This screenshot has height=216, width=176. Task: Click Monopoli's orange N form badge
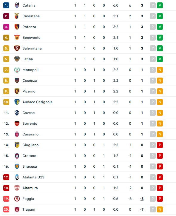pos(160,70)
